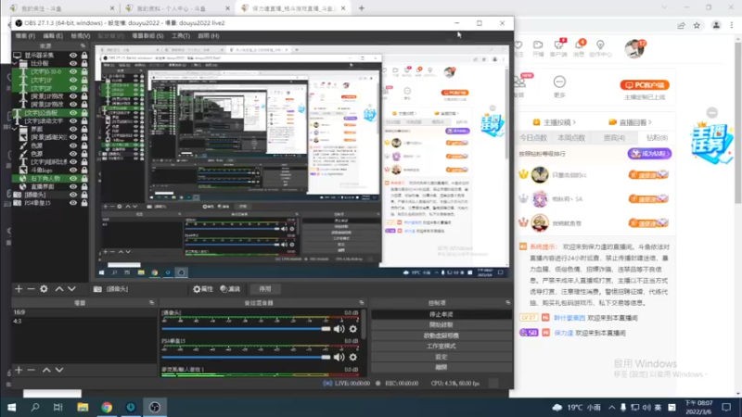Expand the 直播回看 link arrow

pyautogui.click(x=650, y=122)
